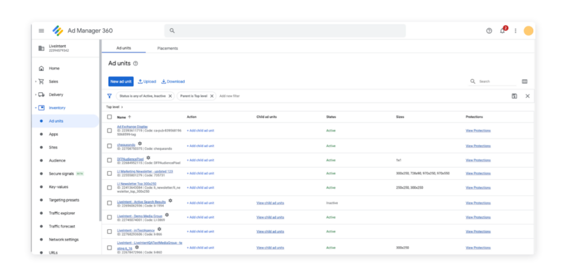Click the gear icon next to chequeando
Viewport: 567px width, 276px height.
pos(140,144)
